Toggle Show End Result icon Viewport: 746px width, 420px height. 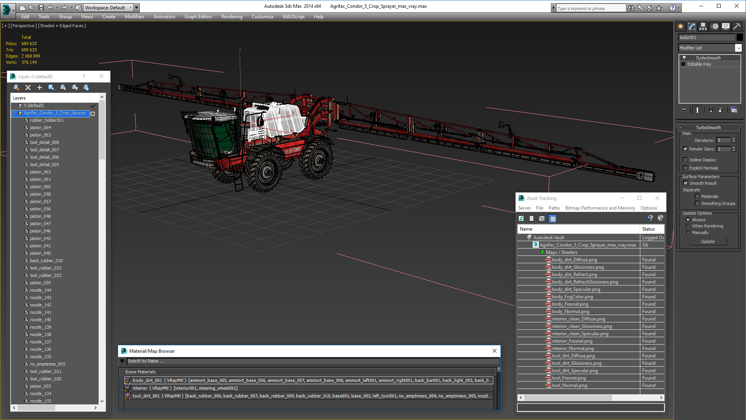point(697,110)
